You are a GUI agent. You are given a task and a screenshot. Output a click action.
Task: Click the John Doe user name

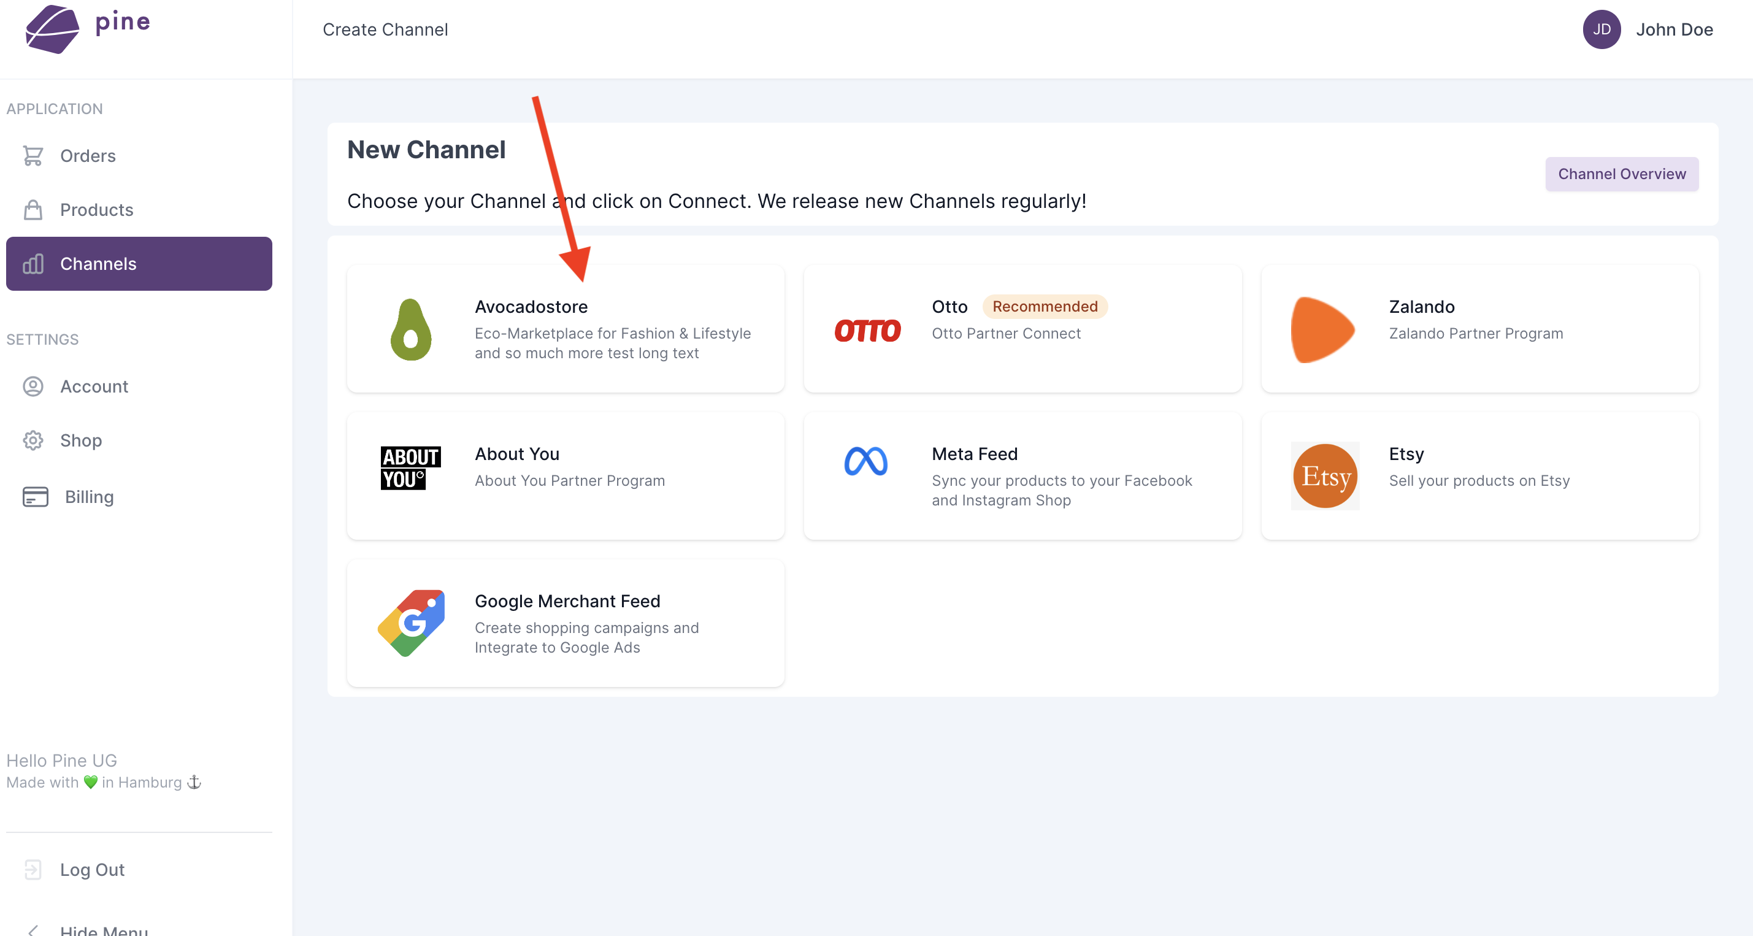coord(1674,29)
